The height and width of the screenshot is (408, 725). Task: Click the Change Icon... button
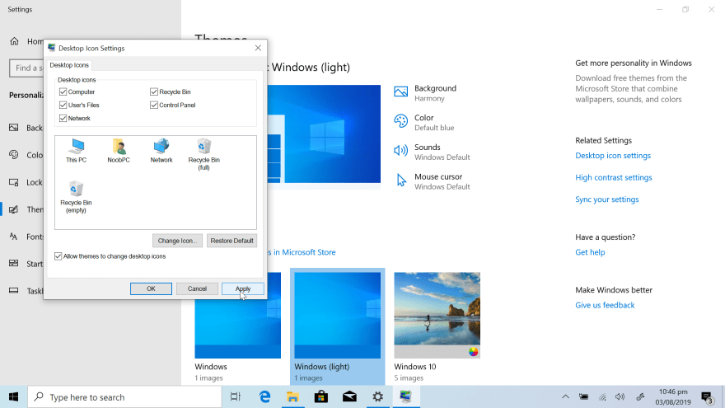point(177,241)
